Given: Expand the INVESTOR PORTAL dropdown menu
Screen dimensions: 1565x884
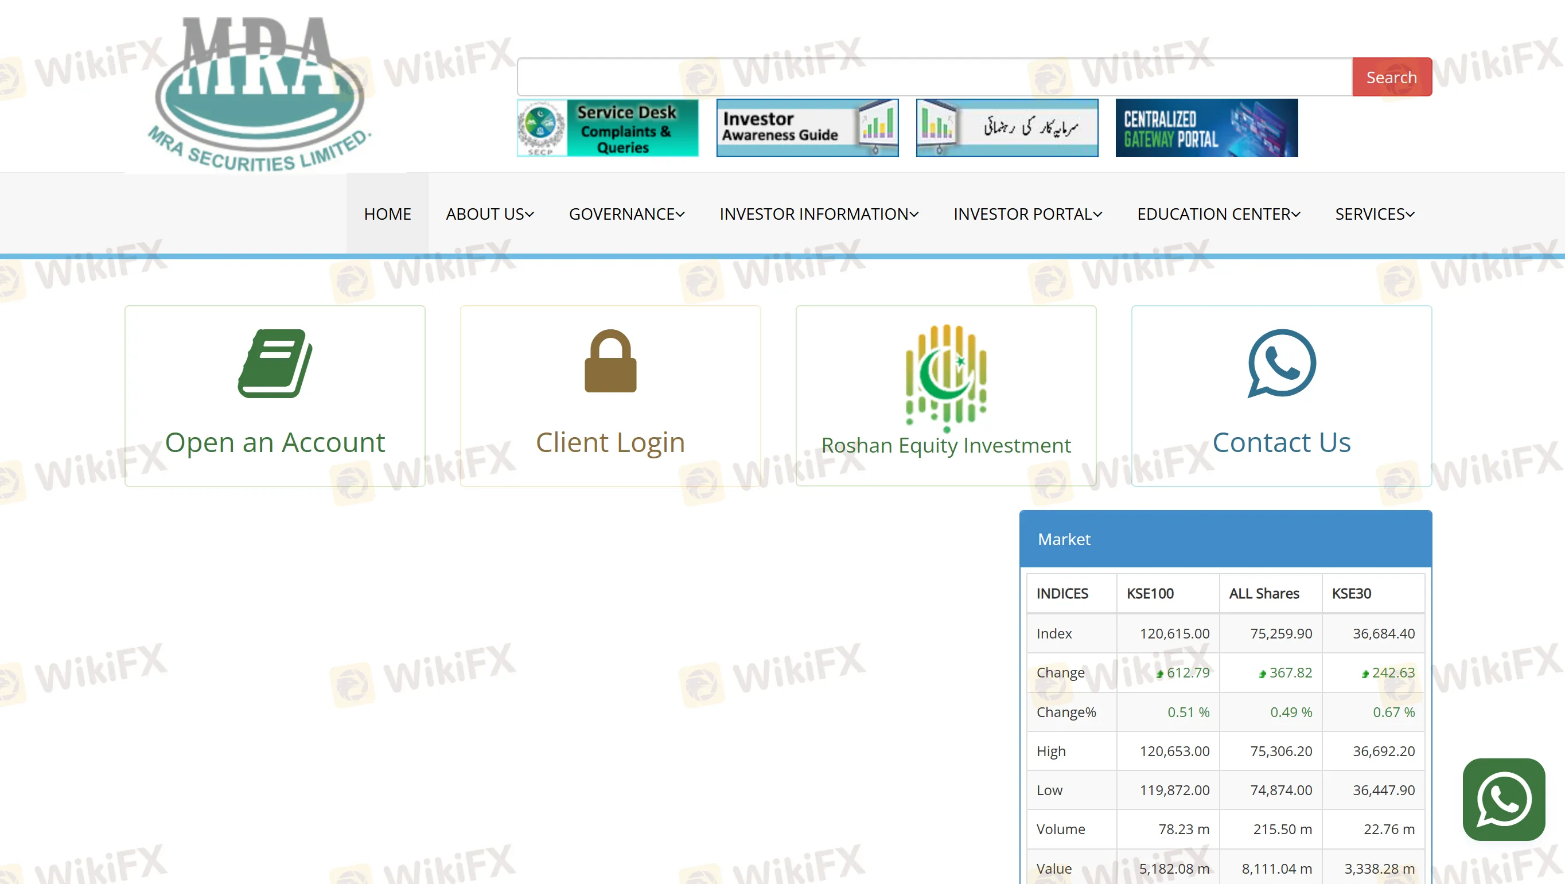Looking at the screenshot, I should 1028,214.
